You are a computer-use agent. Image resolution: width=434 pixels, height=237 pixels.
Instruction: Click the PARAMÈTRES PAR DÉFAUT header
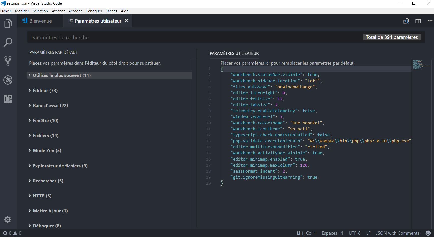click(54, 52)
